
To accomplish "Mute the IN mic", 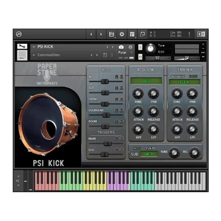I will coord(122,76).
